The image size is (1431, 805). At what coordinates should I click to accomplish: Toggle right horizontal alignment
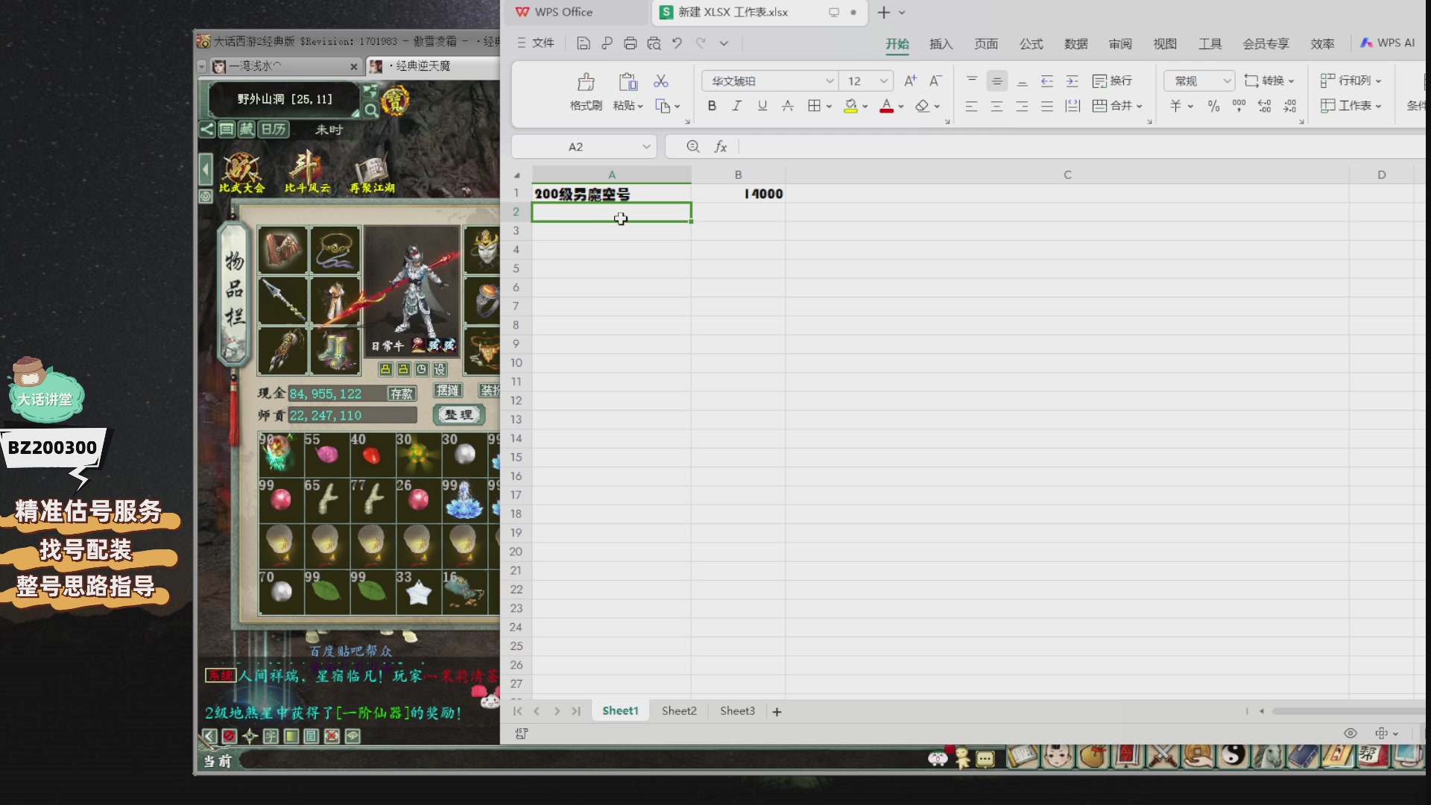(x=1022, y=106)
